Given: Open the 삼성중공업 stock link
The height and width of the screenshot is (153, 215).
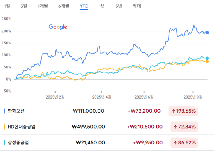Looking at the screenshot, I should [x=18, y=142].
